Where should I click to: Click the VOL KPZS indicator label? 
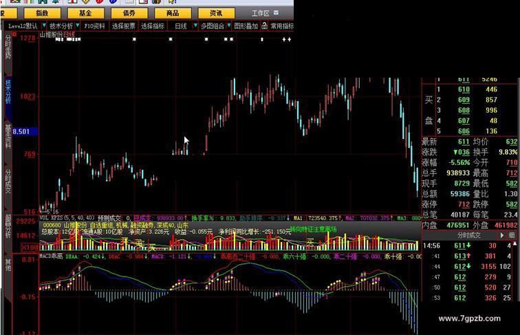point(51,218)
